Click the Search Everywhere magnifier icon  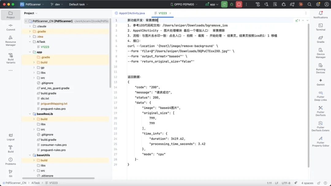click(310, 4)
